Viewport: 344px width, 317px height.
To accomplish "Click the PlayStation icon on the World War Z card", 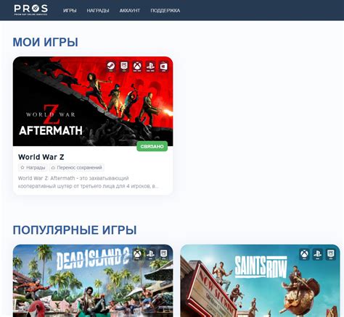I will (x=150, y=67).
